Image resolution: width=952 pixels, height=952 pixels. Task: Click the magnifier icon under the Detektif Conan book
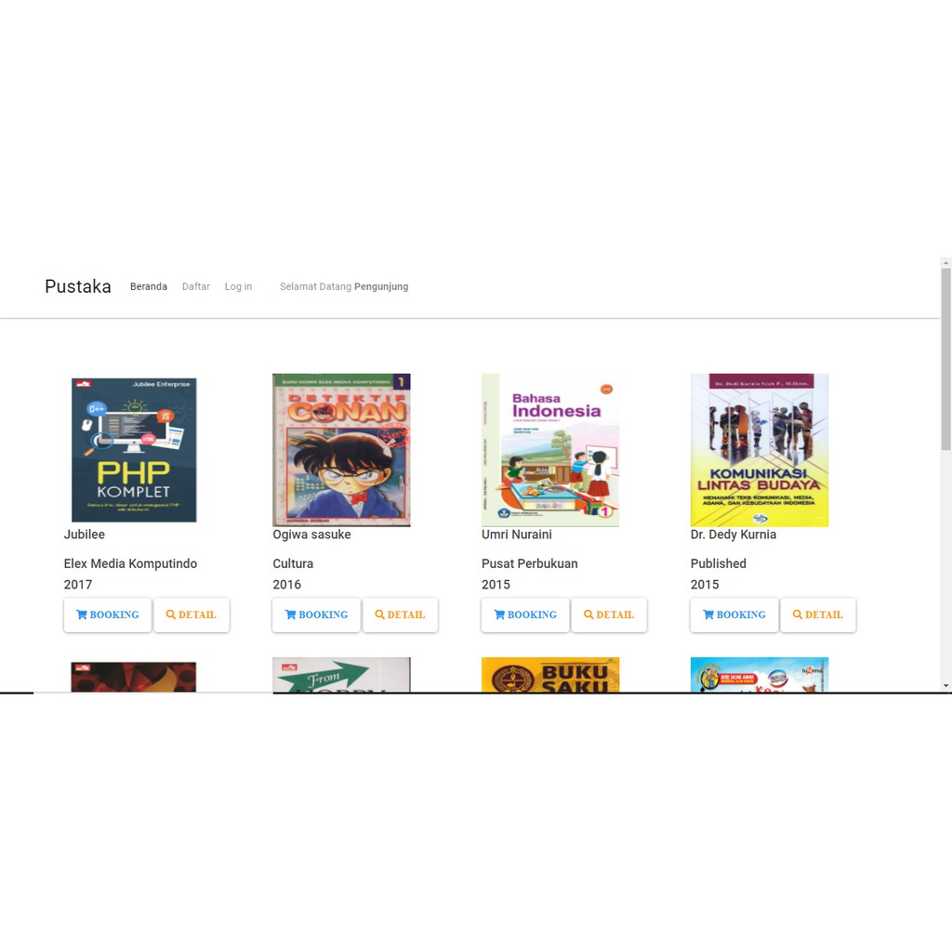(379, 615)
